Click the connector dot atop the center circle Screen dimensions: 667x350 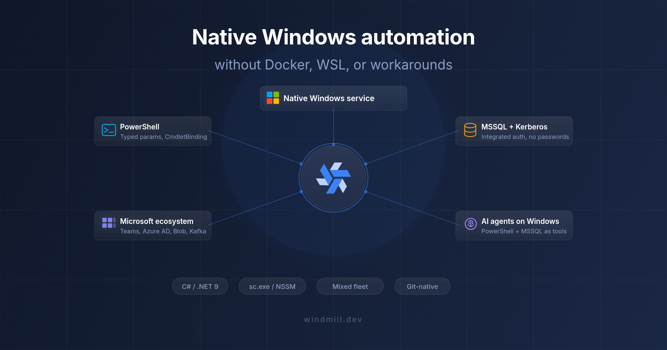333,144
